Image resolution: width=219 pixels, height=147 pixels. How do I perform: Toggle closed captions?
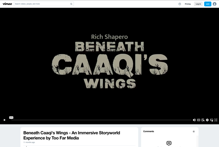point(199,120)
